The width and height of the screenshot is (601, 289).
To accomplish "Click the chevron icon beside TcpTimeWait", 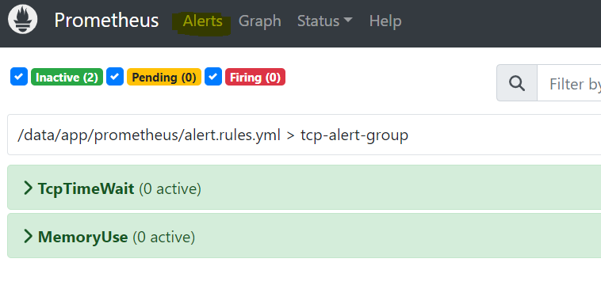I will (28, 188).
